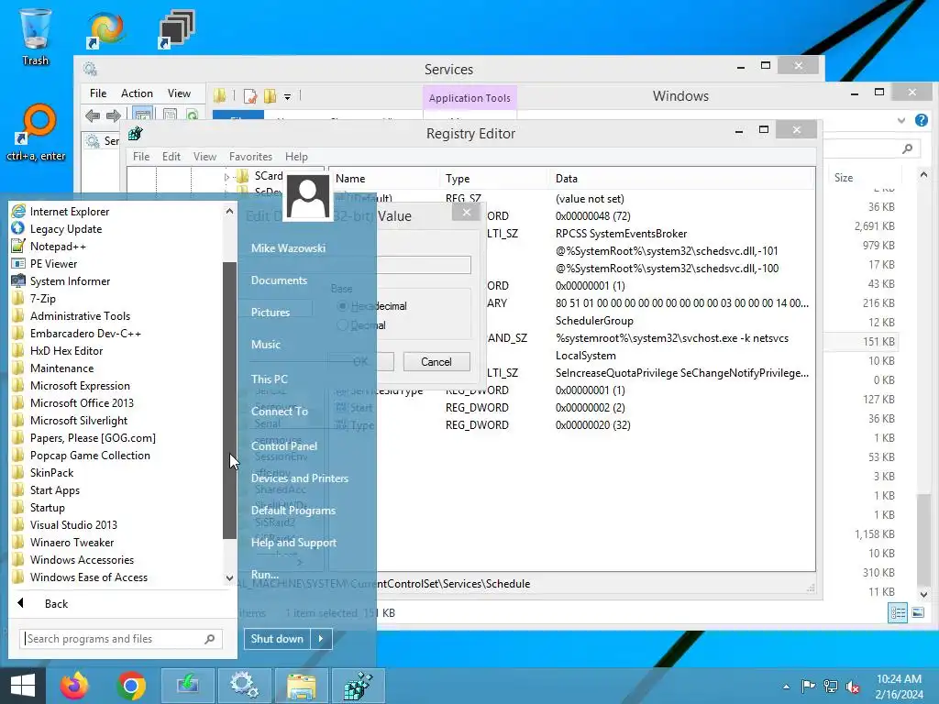This screenshot has width=939, height=704.
Task: Click Back arrow in Services toolbar
Action: tap(93, 115)
